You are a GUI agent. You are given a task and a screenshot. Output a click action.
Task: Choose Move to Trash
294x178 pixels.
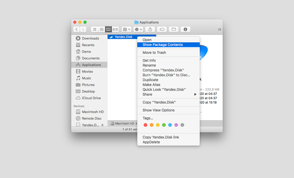168,53
